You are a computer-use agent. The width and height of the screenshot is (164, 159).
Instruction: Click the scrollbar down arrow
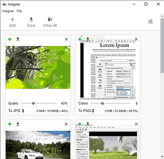162,156
